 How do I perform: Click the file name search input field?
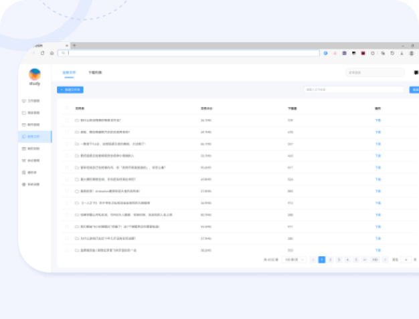pyautogui.click(x=355, y=90)
